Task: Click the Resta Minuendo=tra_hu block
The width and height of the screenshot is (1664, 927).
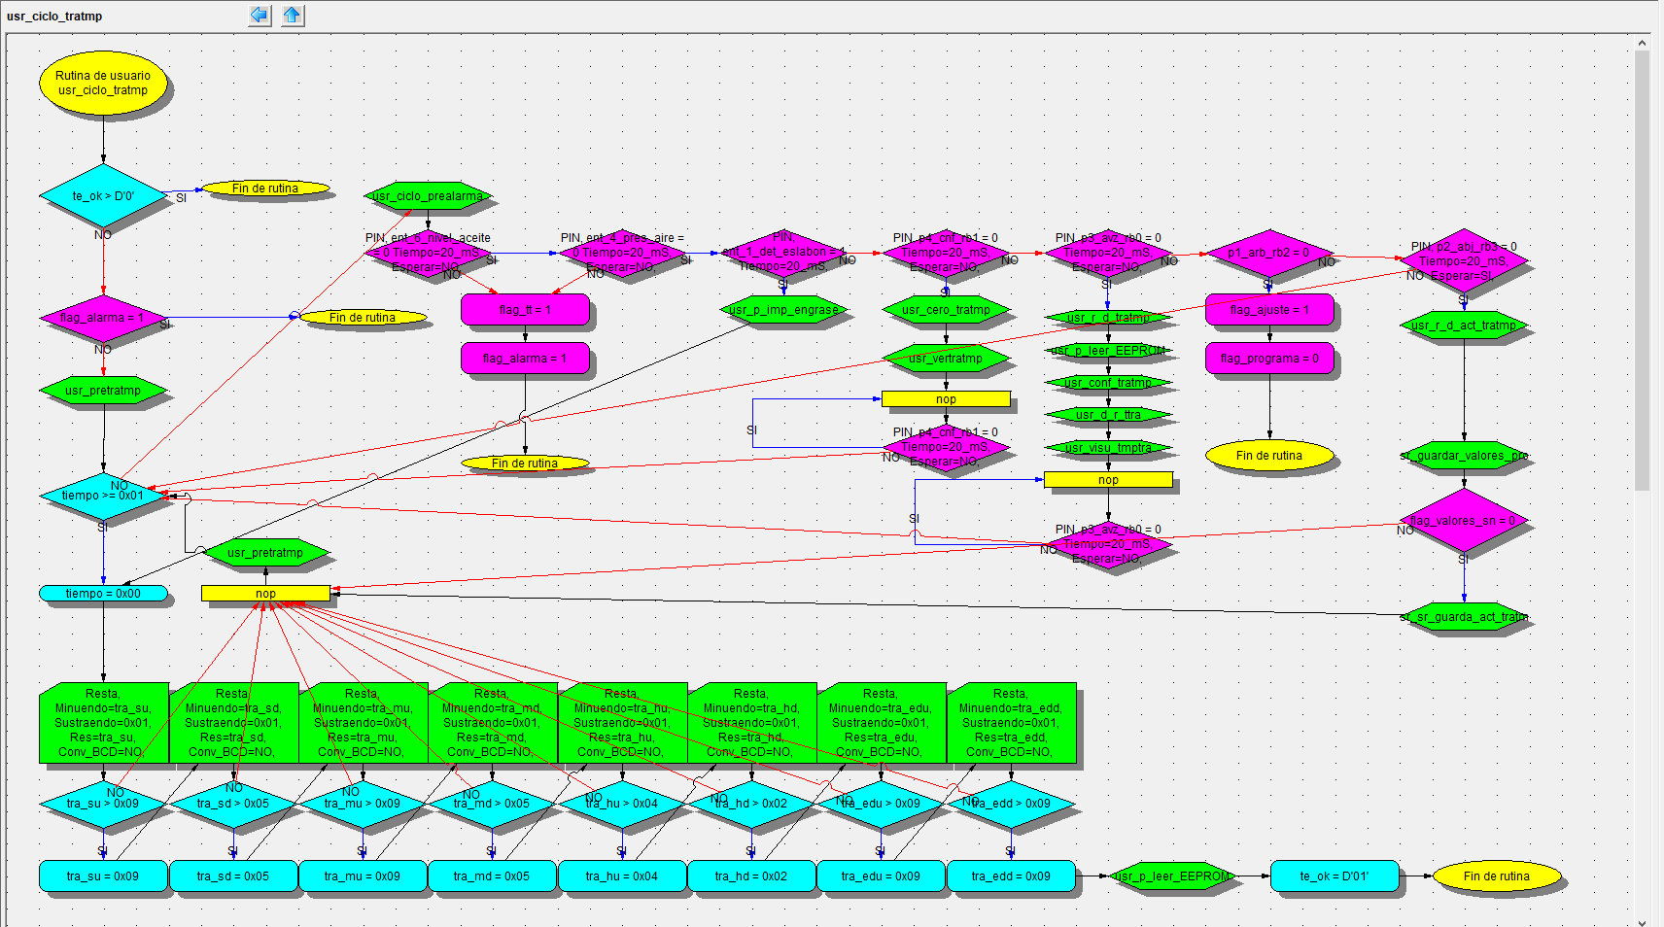Action: click(622, 723)
